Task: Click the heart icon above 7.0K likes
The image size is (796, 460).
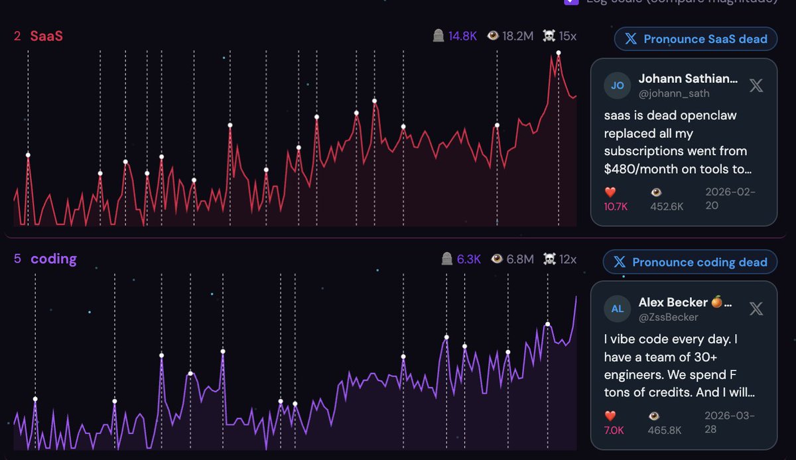Action: click(x=610, y=416)
